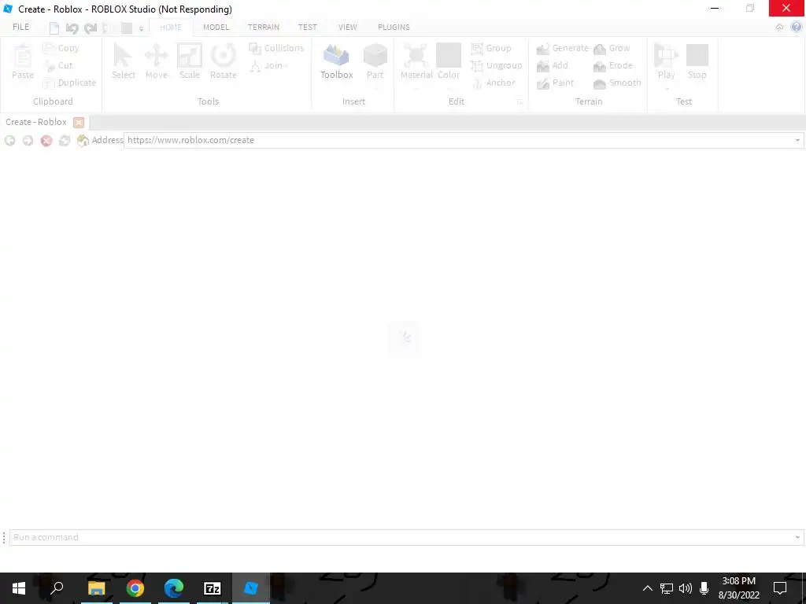Expand the Play dropdown arrow
806x604 pixels.
[x=666, y=89]
